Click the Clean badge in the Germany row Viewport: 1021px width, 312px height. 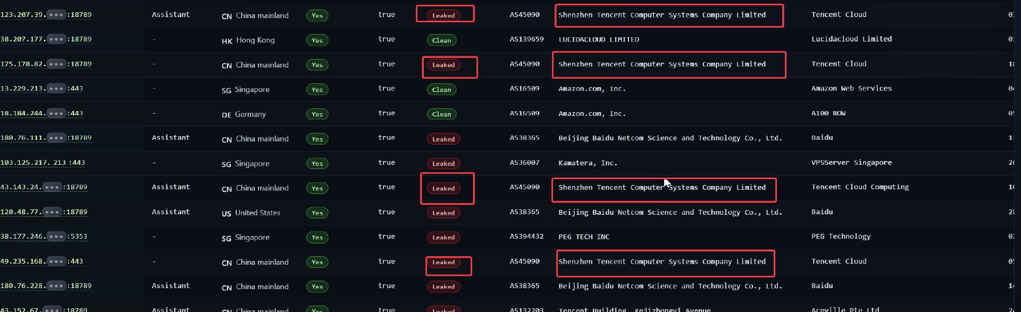(x=441, y=114)
